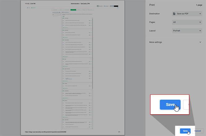The height and width of the screenshot is (136, 206).
Task: Click the down arrow beside More settings
Action: [200, 42]
